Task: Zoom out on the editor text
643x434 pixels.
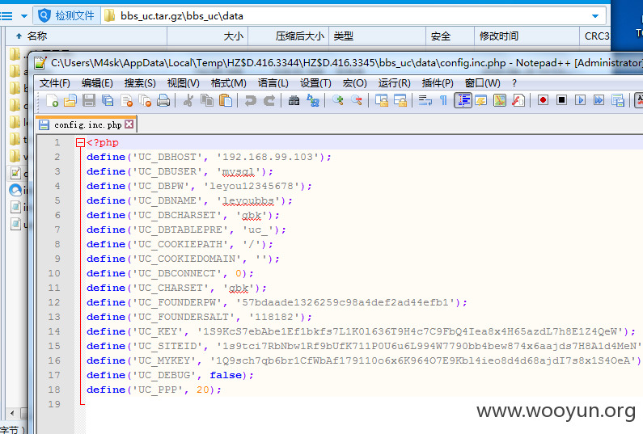Action: [x=357, y=100]
